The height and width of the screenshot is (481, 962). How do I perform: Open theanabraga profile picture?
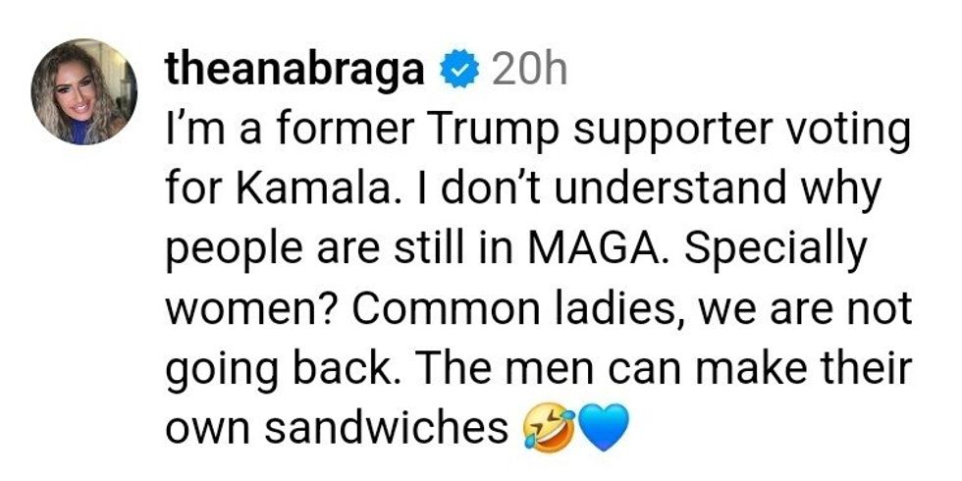coord(84,91)
